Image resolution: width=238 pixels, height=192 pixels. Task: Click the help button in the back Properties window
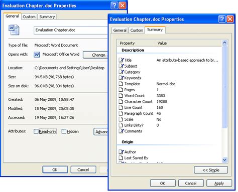click(x=114, y=6)
